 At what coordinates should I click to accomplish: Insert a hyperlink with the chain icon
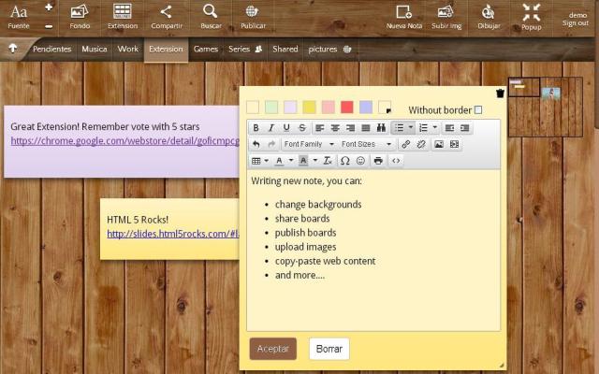405,144
